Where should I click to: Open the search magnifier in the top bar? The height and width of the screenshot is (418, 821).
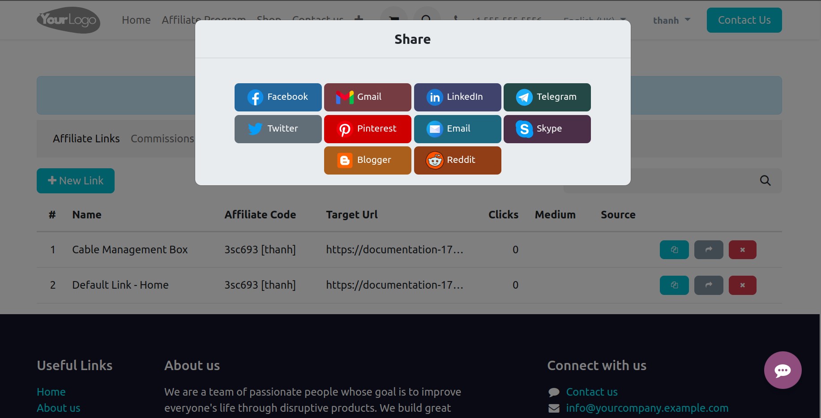pos(427,18)
